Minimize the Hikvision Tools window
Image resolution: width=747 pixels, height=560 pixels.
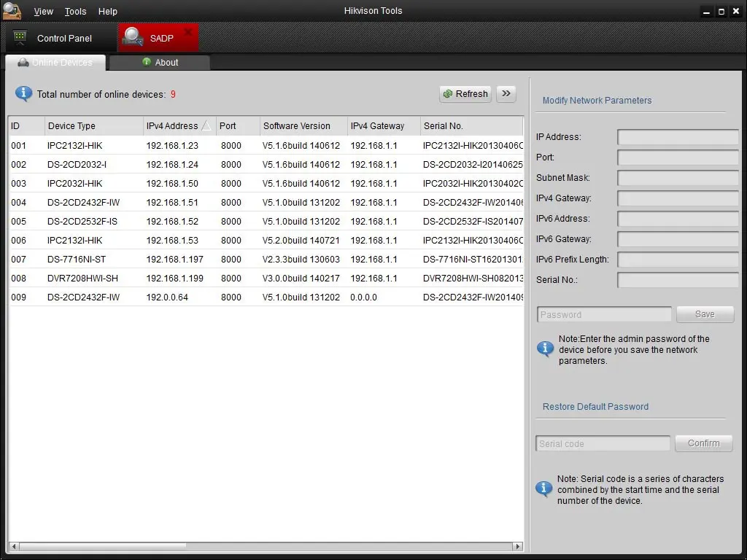706,12
